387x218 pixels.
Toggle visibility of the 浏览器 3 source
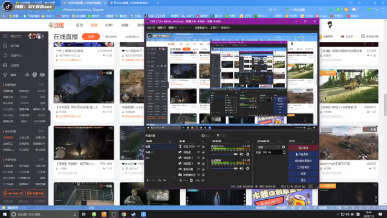point(199,163)
